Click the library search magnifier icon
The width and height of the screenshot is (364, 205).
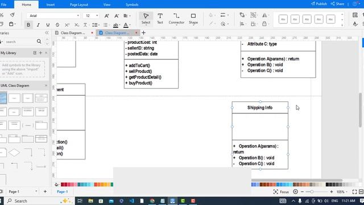point(39,42)
